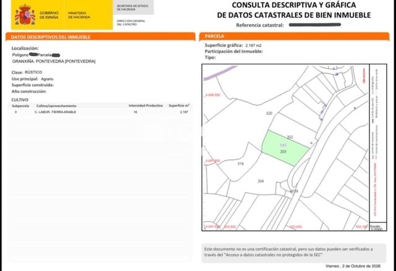Click the 'GOBIERNO DE ESPAÑA' logo text
The height and width of the screenshot is (271, 396).
click(x=49, y=15)
